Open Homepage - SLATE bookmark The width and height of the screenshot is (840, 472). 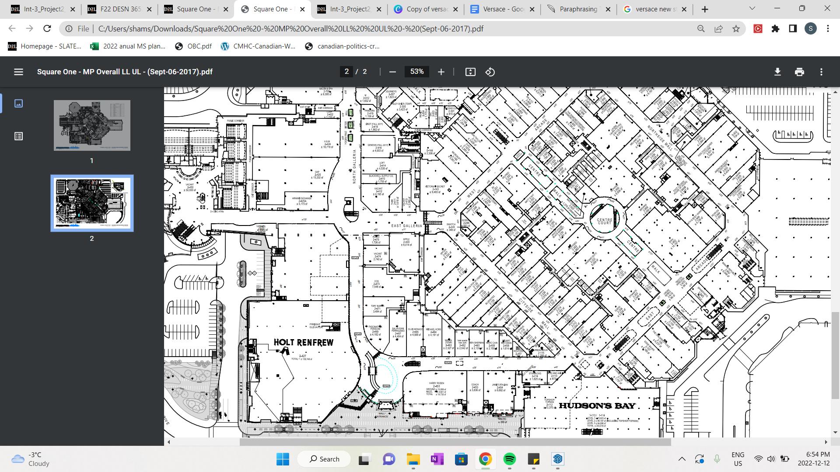45,46
